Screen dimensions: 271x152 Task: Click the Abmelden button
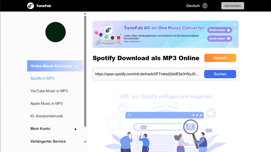(x=233, y=6)
